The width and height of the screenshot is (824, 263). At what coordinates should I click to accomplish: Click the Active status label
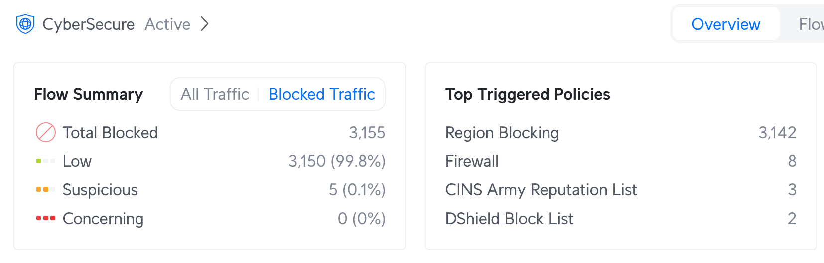tap(167, 24)
